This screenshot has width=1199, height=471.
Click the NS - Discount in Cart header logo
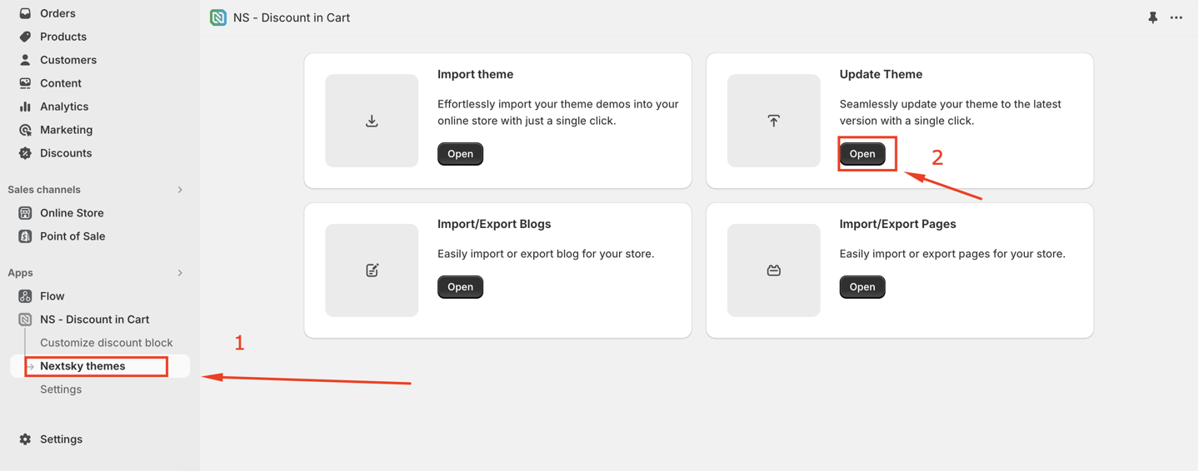(218, 17)
